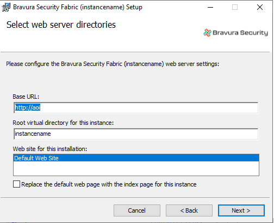The image size is (274, 223).
Task: Click the 'Select web server directories' heading
Action: coord(61,25)
